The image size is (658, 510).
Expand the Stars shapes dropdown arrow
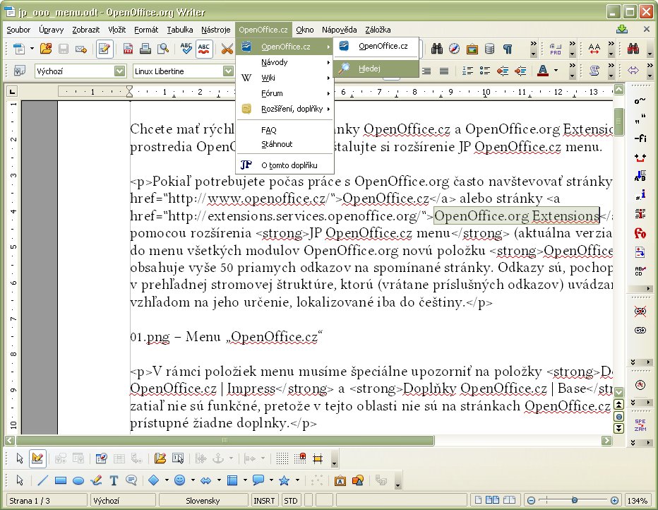tap(297, 480)
